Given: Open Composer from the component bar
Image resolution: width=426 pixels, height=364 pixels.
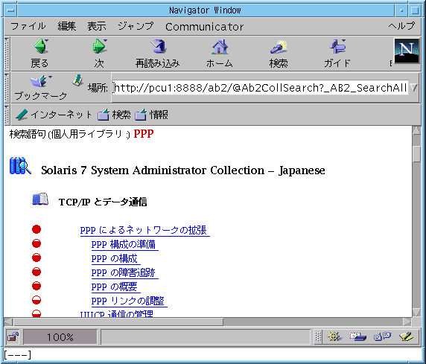Looking at the screenshot, I should tap(406, 337).
